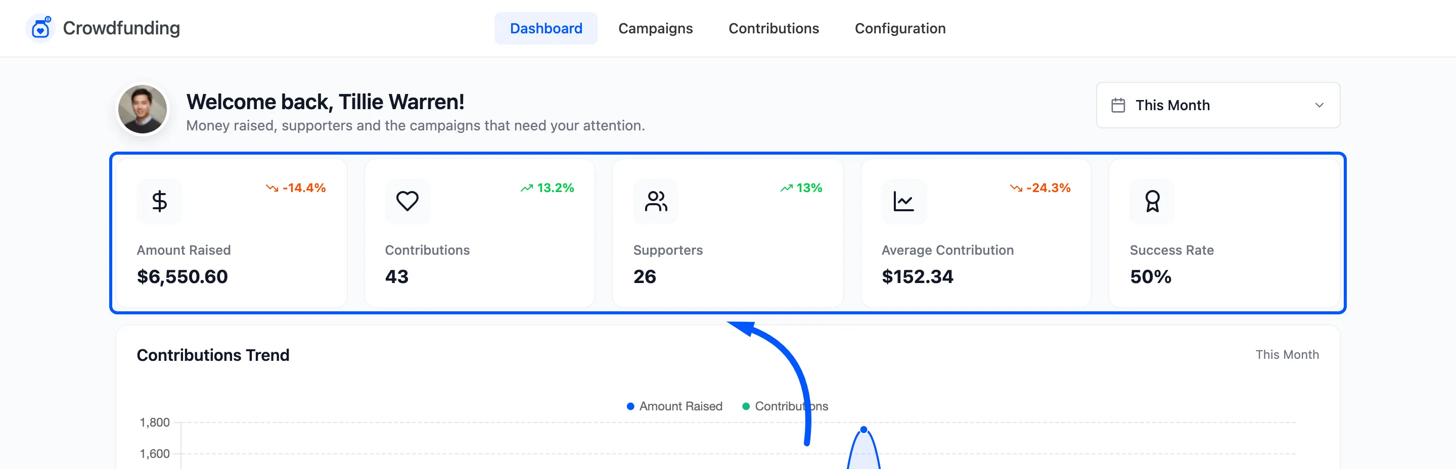1456x469 pixels.
Task: Click the -14.4% change on Amount Raised
Action: 304,187
